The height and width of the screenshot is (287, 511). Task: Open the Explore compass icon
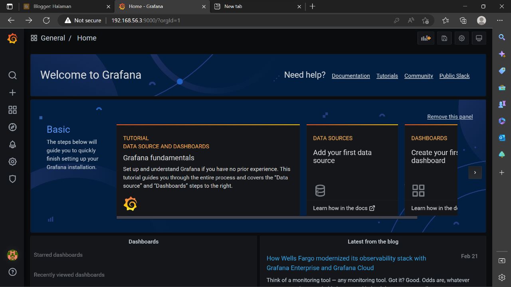click(x=12, y=127)
